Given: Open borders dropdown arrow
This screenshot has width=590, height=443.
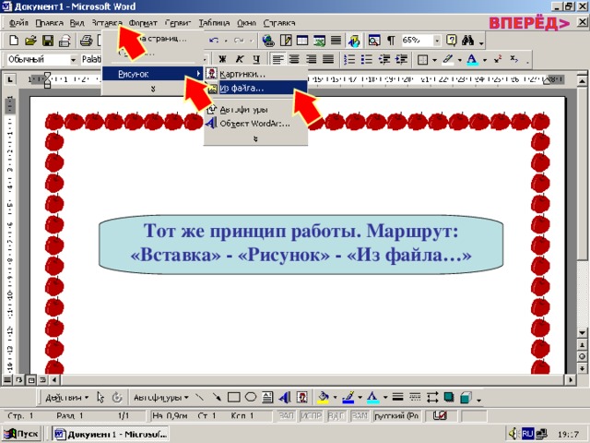Looking at the screenshot, I should pos(434,60).
